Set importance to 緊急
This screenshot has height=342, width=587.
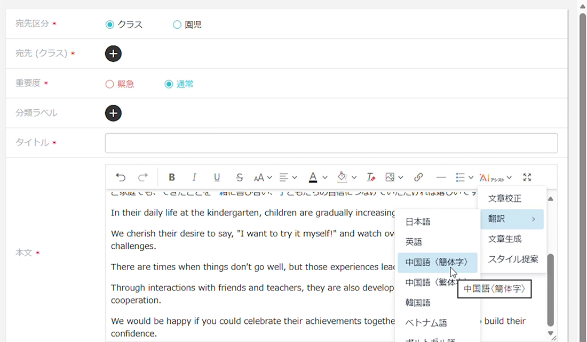[109, 84]
